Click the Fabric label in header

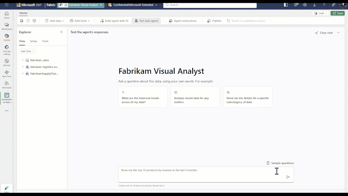(51, 5)
